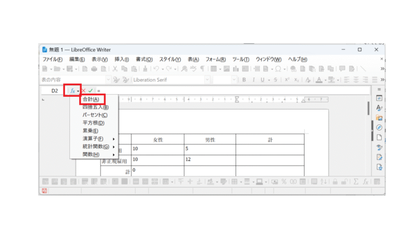Choose 四捨五入(B) from formula menu
The width and height of the screenshot is (417, 234).
tap(95, 107)
